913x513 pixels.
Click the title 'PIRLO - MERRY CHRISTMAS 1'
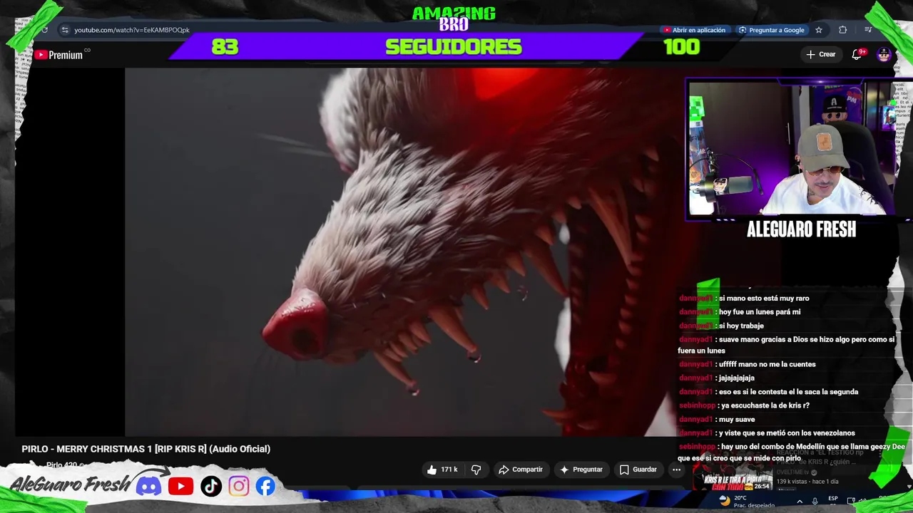pos(146,449)
